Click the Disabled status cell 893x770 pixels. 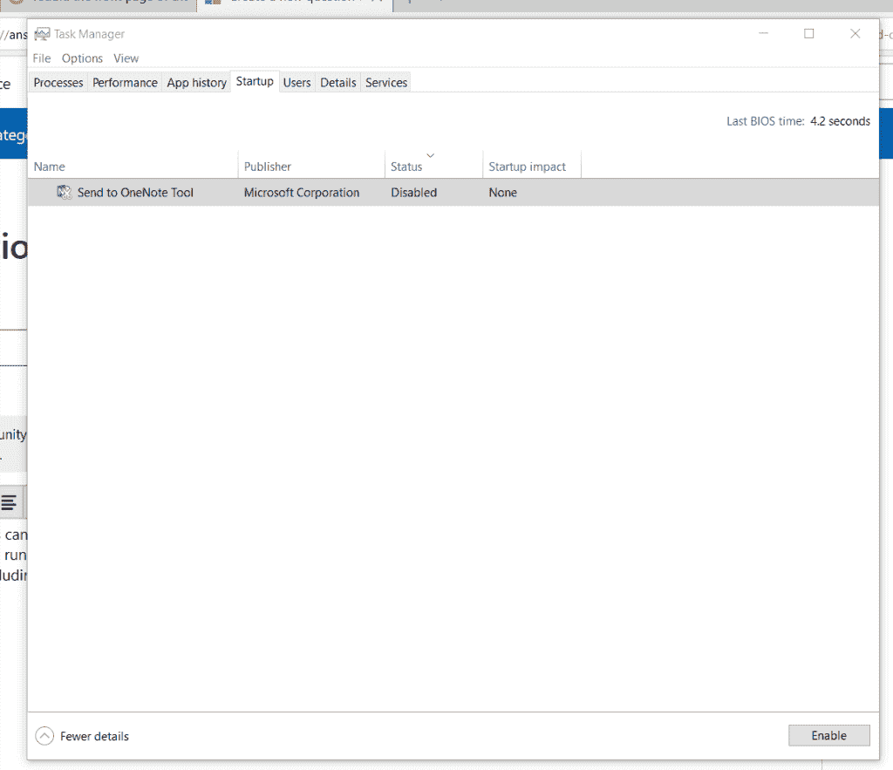pos(413,193)
